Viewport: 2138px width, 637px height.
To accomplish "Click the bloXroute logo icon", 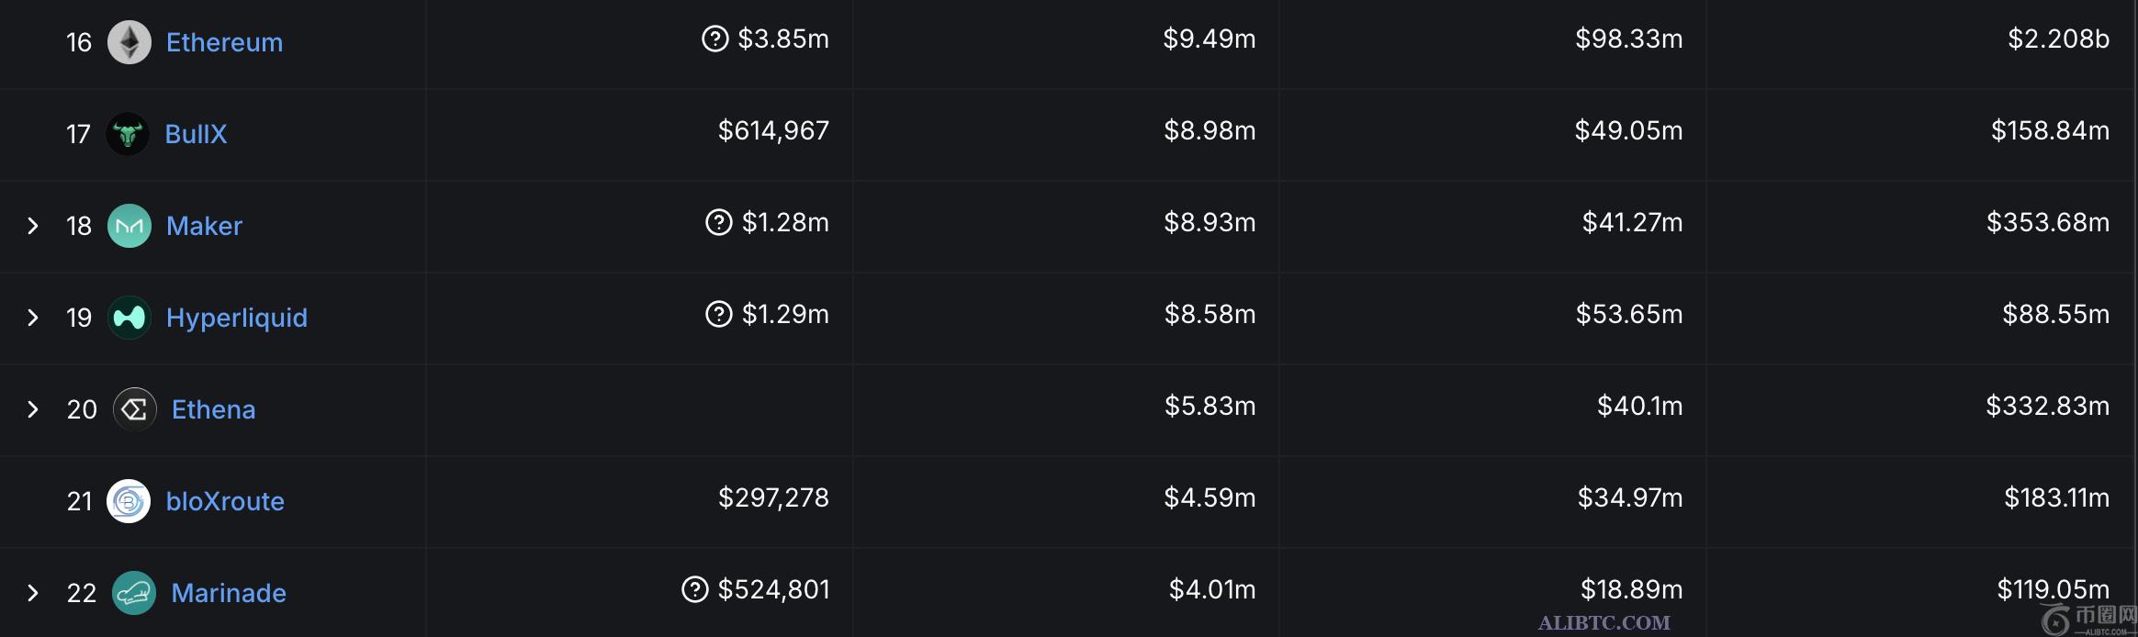I will [129, 501].
